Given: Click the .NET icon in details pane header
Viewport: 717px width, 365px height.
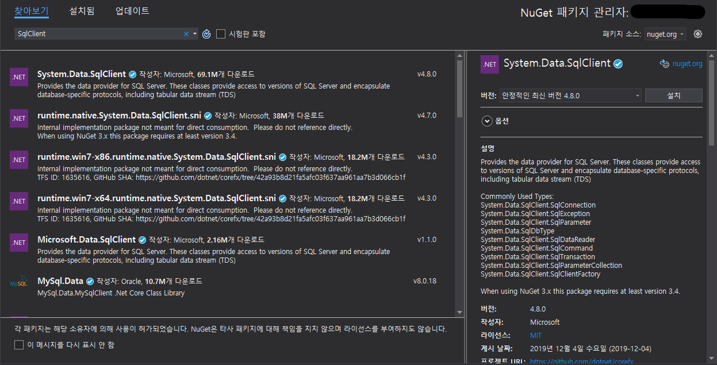Looking at the screenshot, I should (x=490, y=64).
